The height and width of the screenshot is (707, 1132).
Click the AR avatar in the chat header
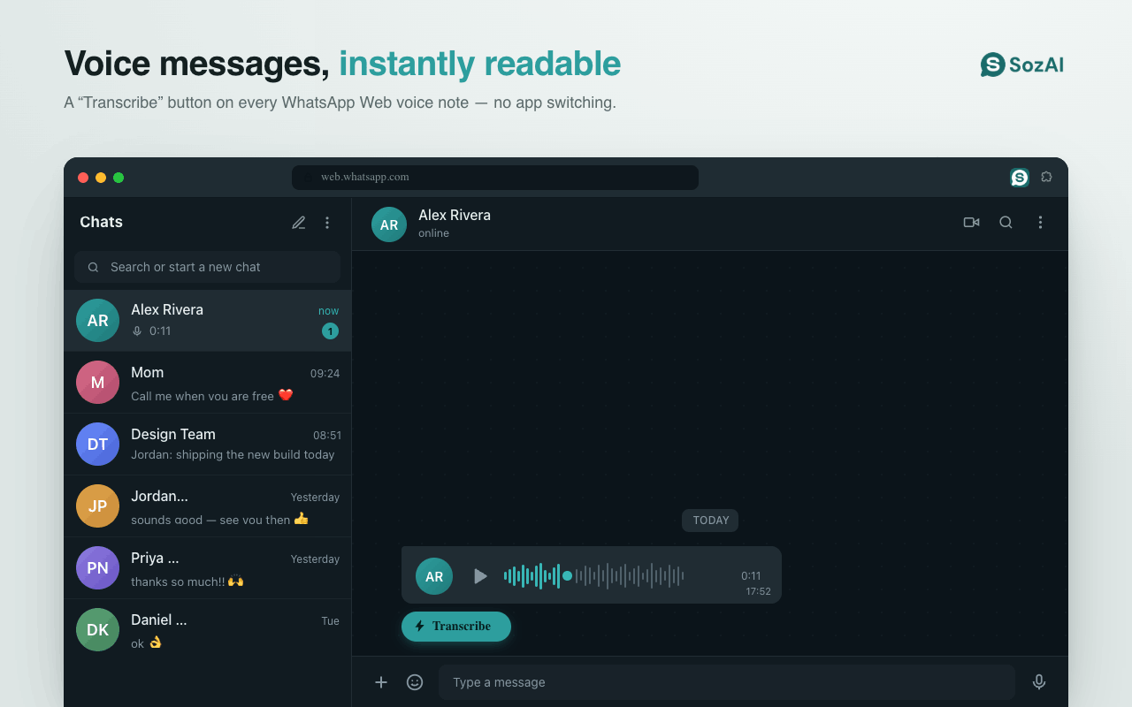[389, 224]
